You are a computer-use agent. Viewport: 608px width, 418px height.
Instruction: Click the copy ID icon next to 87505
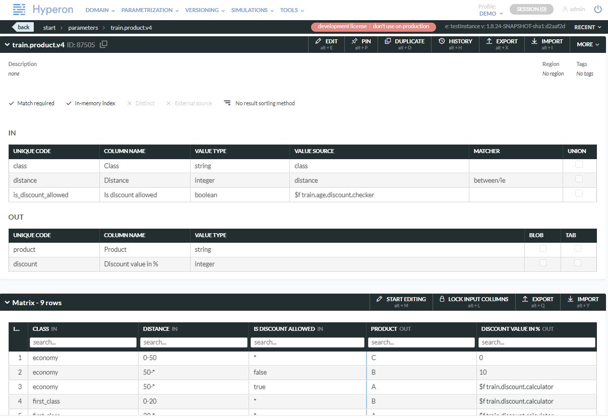pyautogui.click(x=103, y=44)
